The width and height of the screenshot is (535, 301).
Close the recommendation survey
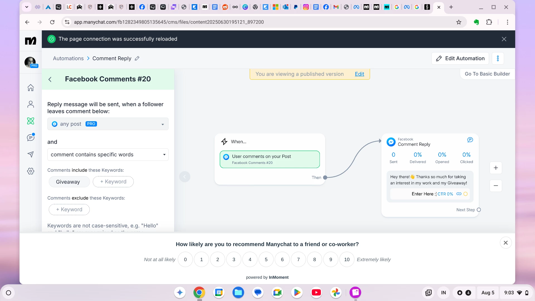click(x=506, y=243)
